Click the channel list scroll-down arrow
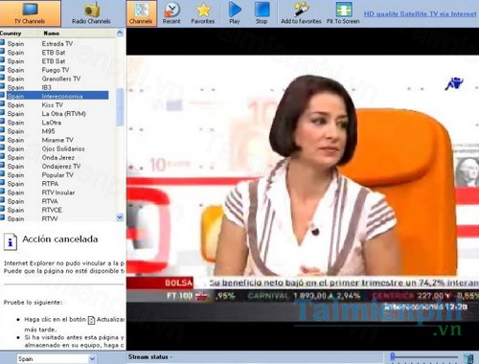The image size is (479, 364). (120, 217)
